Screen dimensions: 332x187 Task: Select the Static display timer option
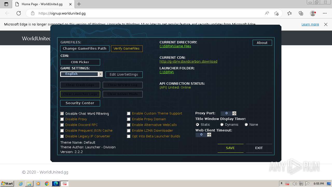click(x=198, y=125)
